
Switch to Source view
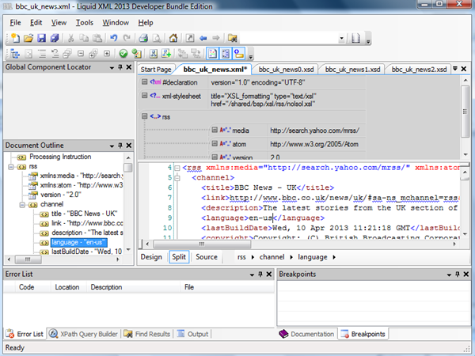pyautogui.click(x=207, y=257)
